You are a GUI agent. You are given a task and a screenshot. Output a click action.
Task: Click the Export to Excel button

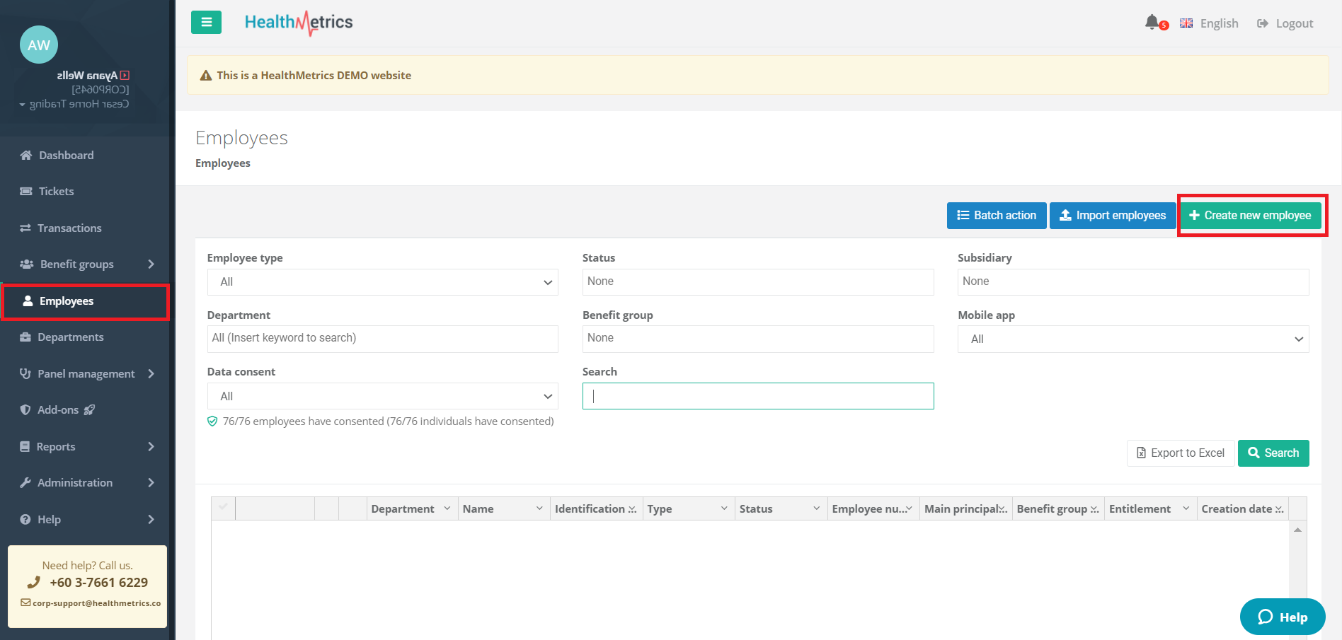coord(1180,453)
